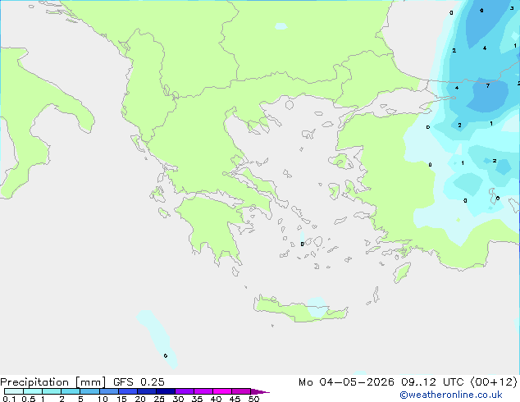Click the legend tick label "20"
The image size is (520, 402).
click(x=140, y=399)
